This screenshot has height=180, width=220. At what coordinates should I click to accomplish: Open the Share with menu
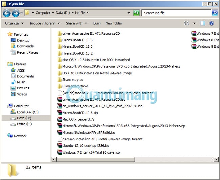[x=76, y=23]
